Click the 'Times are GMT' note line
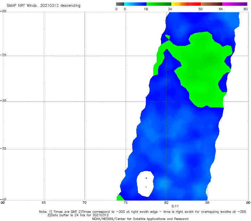The image size is (251, 221). coord(142,212)
